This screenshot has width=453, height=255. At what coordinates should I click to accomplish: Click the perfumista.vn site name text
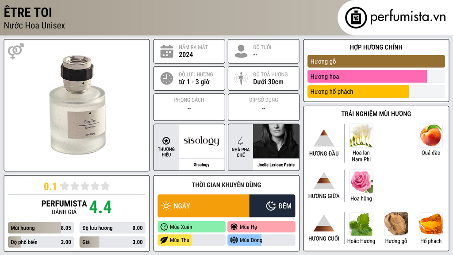(408, 17)
